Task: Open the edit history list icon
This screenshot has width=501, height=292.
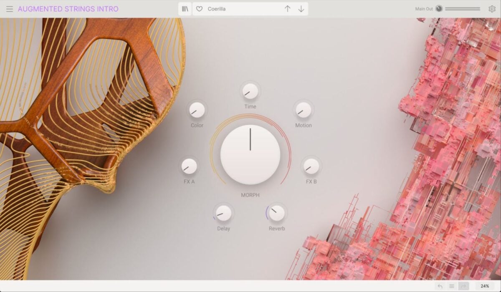Action: coord(451,286)
